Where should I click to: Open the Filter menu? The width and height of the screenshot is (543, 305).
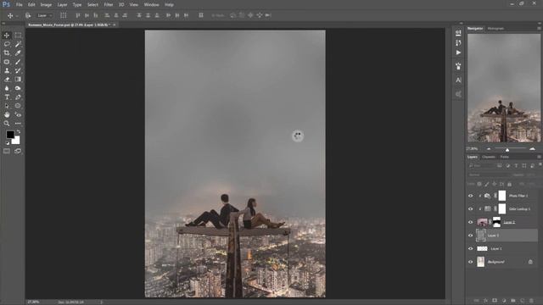pos(109,5)
